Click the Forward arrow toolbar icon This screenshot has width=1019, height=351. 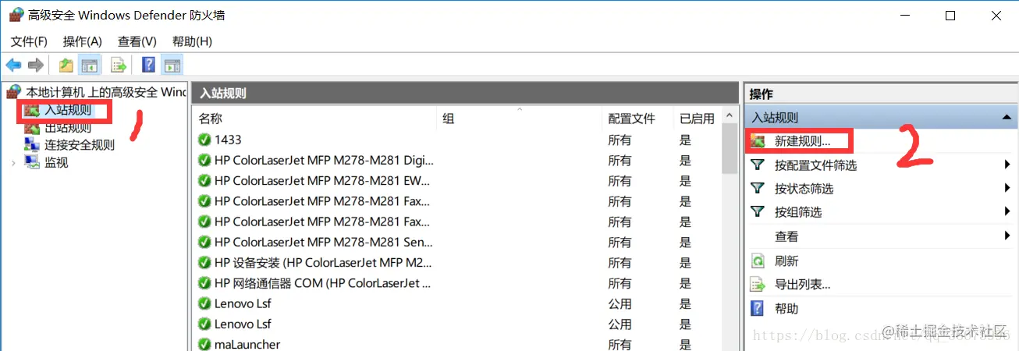[x=35, y=66]
